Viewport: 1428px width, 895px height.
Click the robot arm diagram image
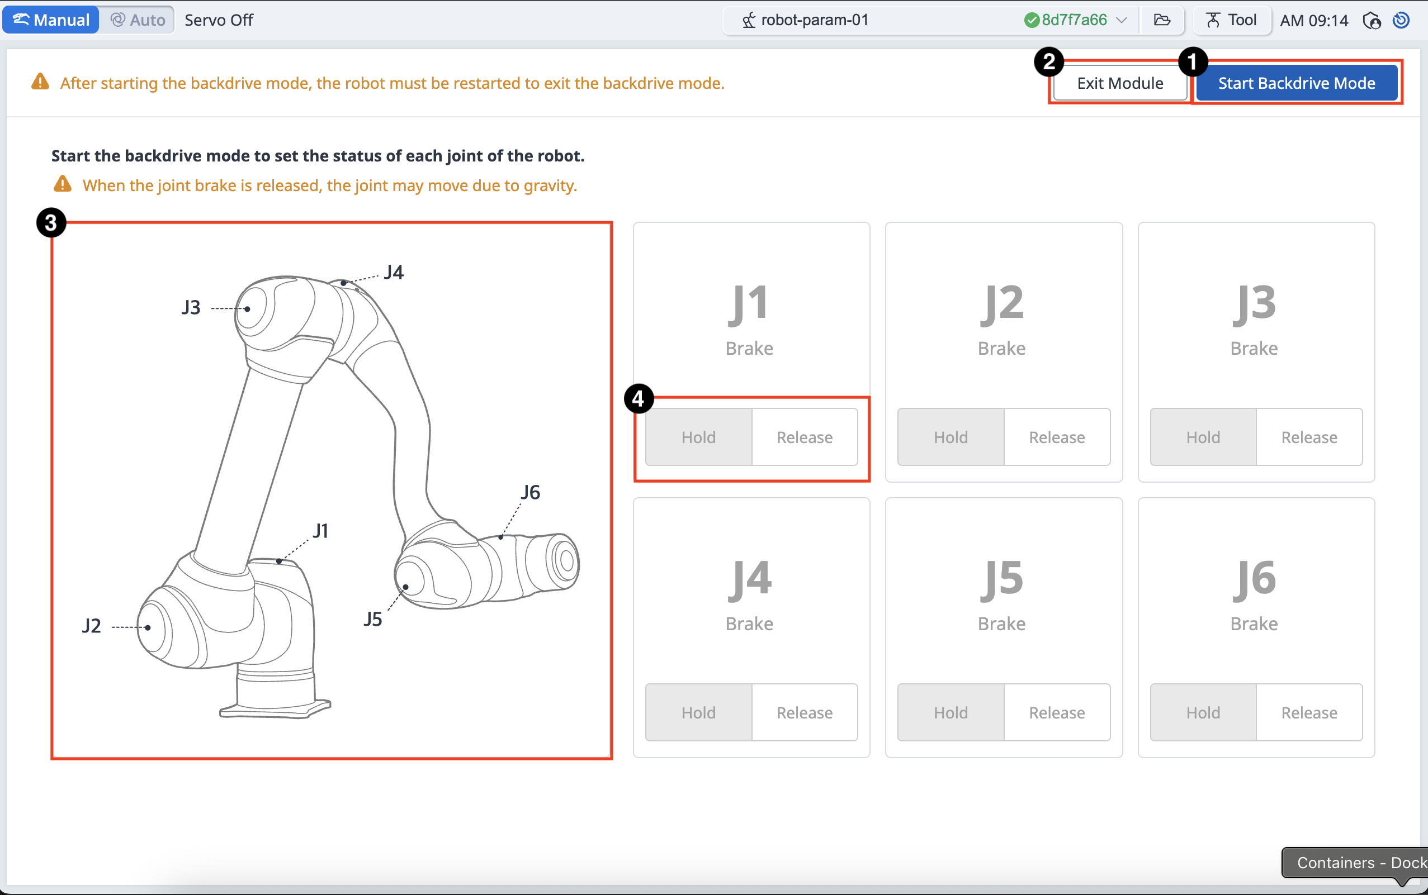tap(332, 490)
